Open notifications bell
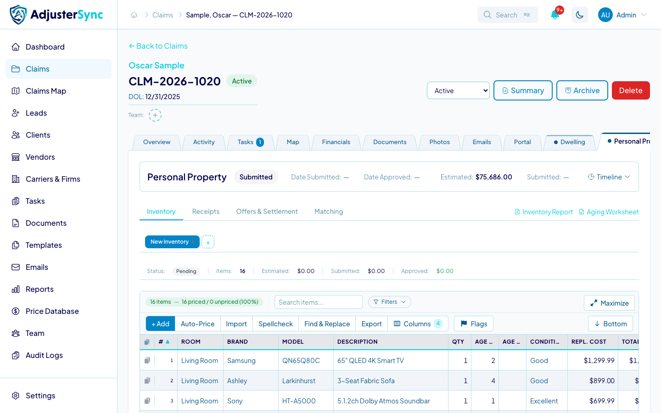Image resolution: width=661 pixels, height=413 pixels. point(555,15)
